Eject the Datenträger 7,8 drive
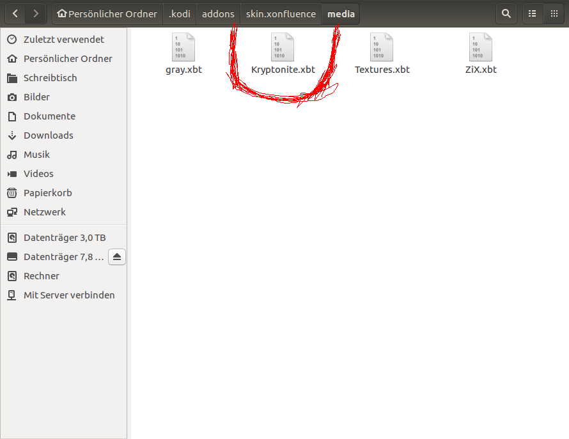 (x=117, y=257)
